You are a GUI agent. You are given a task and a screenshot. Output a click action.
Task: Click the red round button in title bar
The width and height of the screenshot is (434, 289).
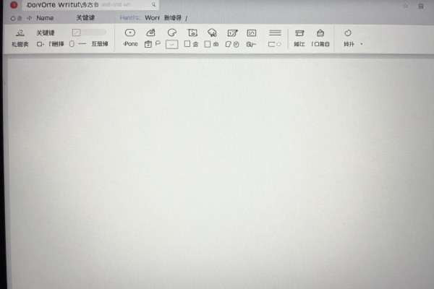click(x=14, y=5)
